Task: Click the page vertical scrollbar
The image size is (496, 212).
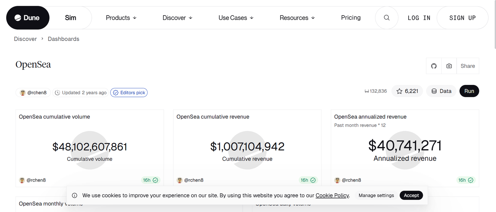Action: point(495,25)
